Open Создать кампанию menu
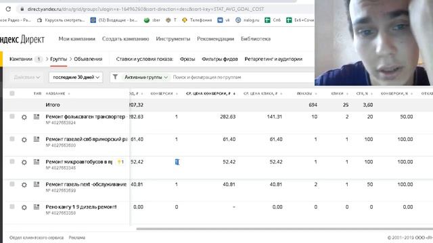The image size is (433, 243). coord(125,39)
